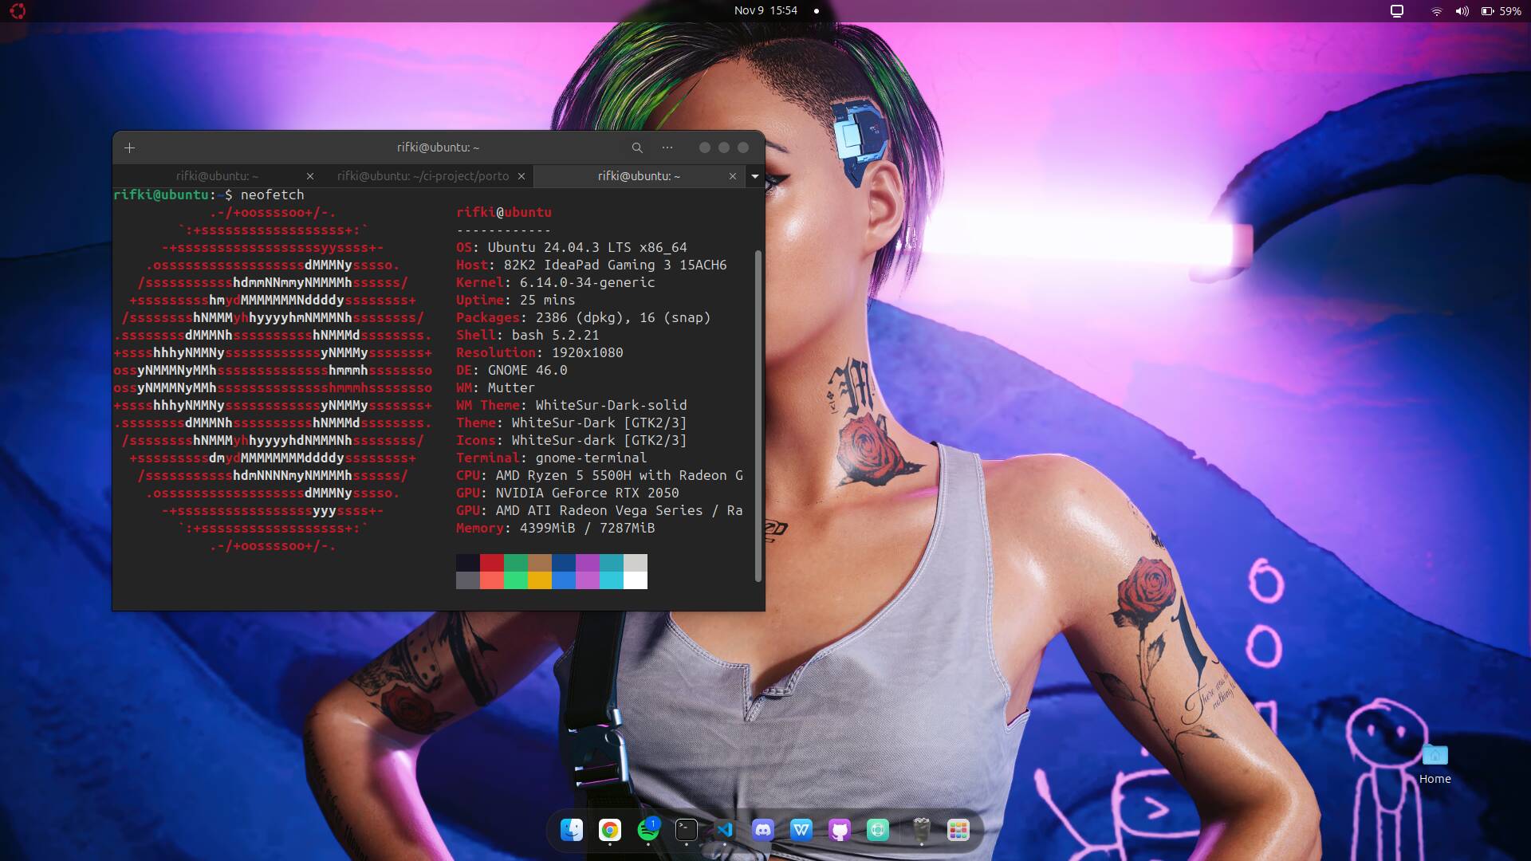
Task: Open Visual Studio Code from dock
Action: 724,830
